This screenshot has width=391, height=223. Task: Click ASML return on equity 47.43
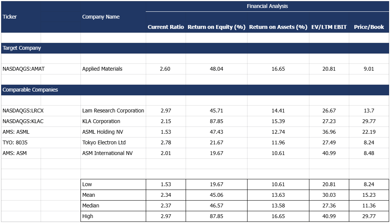tap(216, 132)
